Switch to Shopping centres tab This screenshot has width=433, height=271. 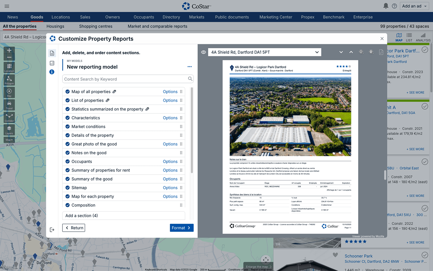tap(96, 26)
